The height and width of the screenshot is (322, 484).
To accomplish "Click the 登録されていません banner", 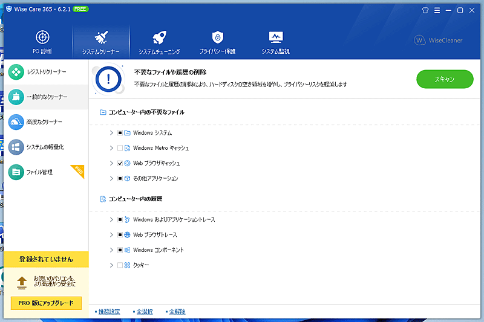I will click(x=46, y=259).
